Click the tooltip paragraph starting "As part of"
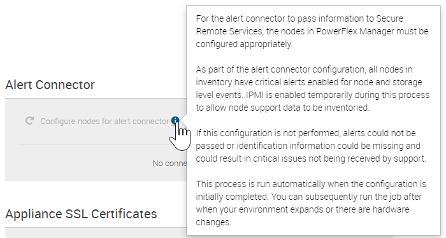The width and height of the screenshot is (446, 238). coord(313,88)
